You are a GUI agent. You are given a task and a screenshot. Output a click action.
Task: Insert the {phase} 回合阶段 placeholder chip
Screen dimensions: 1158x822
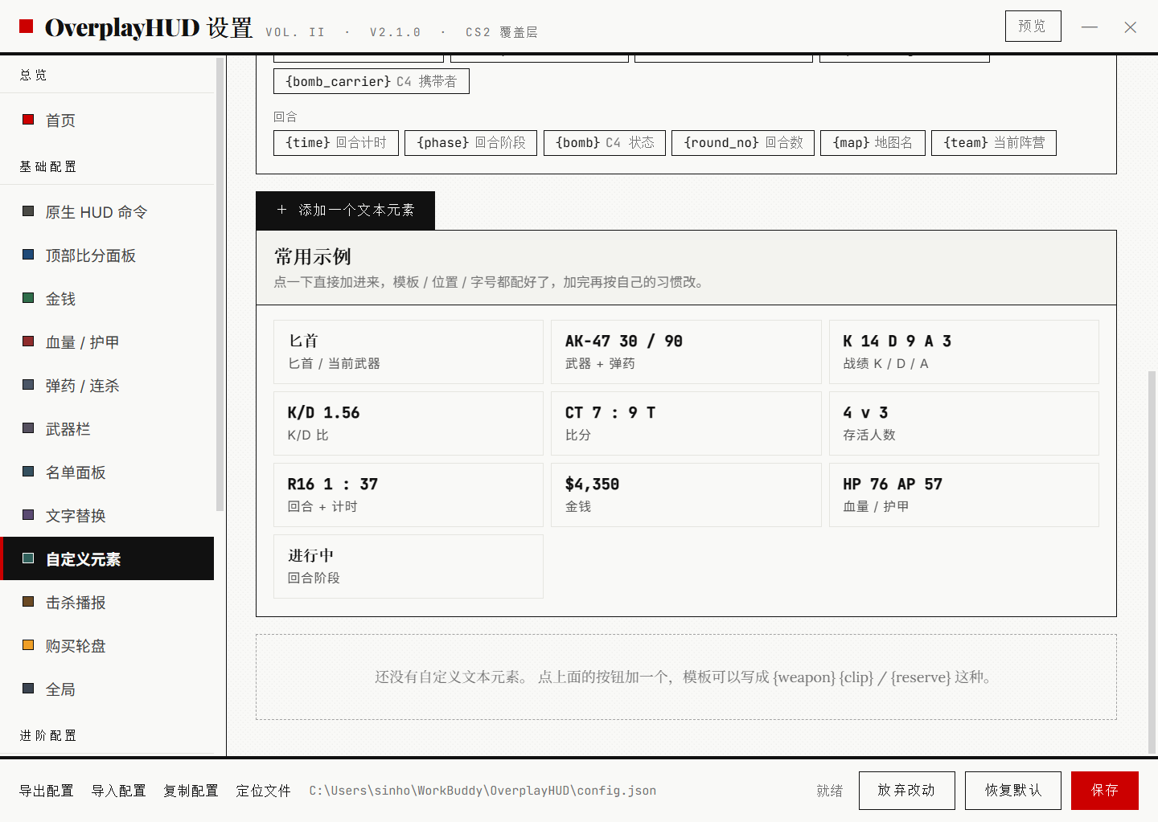pyautogui.click(x=470, y=143)
